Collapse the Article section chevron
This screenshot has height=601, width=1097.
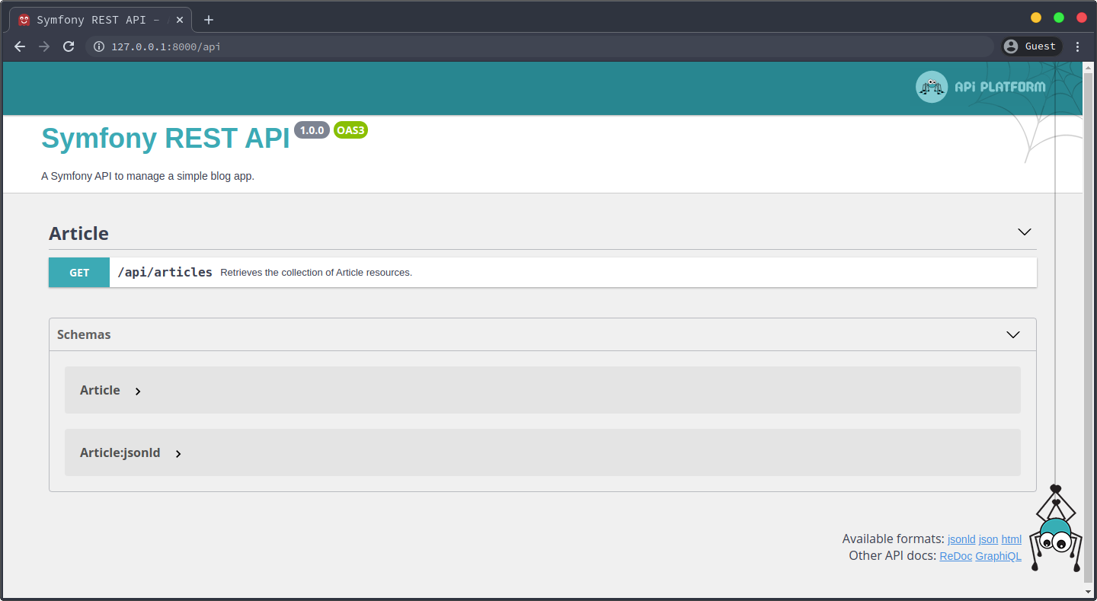(1025, 232)
